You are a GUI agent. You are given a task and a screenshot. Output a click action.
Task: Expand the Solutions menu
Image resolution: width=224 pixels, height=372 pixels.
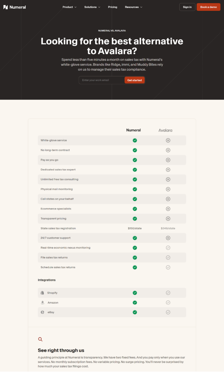92,7
